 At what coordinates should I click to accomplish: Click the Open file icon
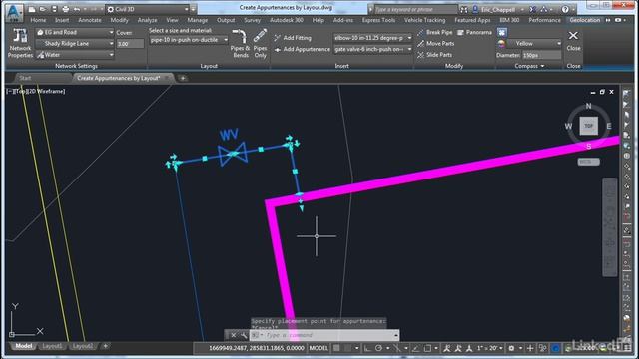(x=43, y=9)
